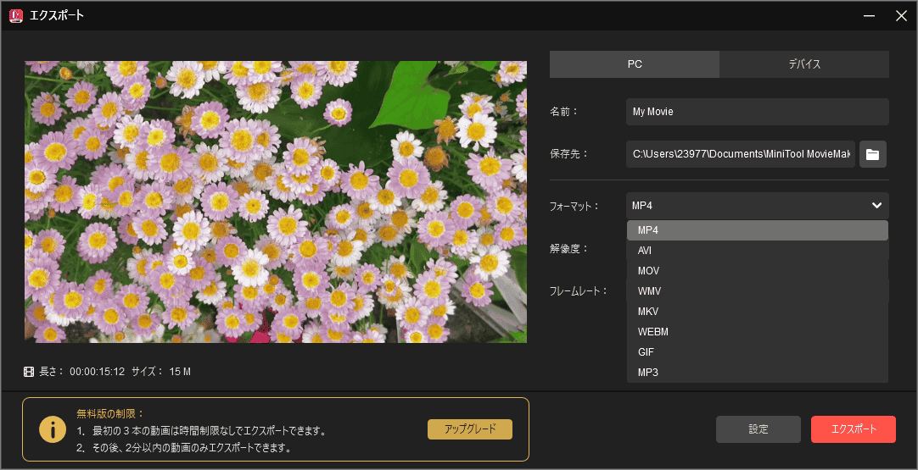This screenshot has height=470, width=918.
Task: Minimize the エクスポート window
Action: click(x=870, y=16)
